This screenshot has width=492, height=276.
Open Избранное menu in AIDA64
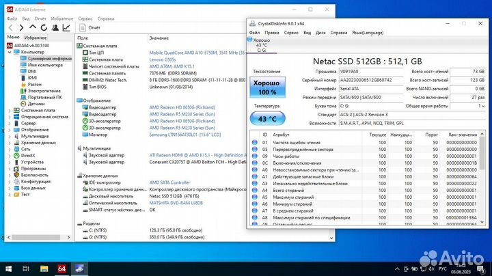[61, 18]
